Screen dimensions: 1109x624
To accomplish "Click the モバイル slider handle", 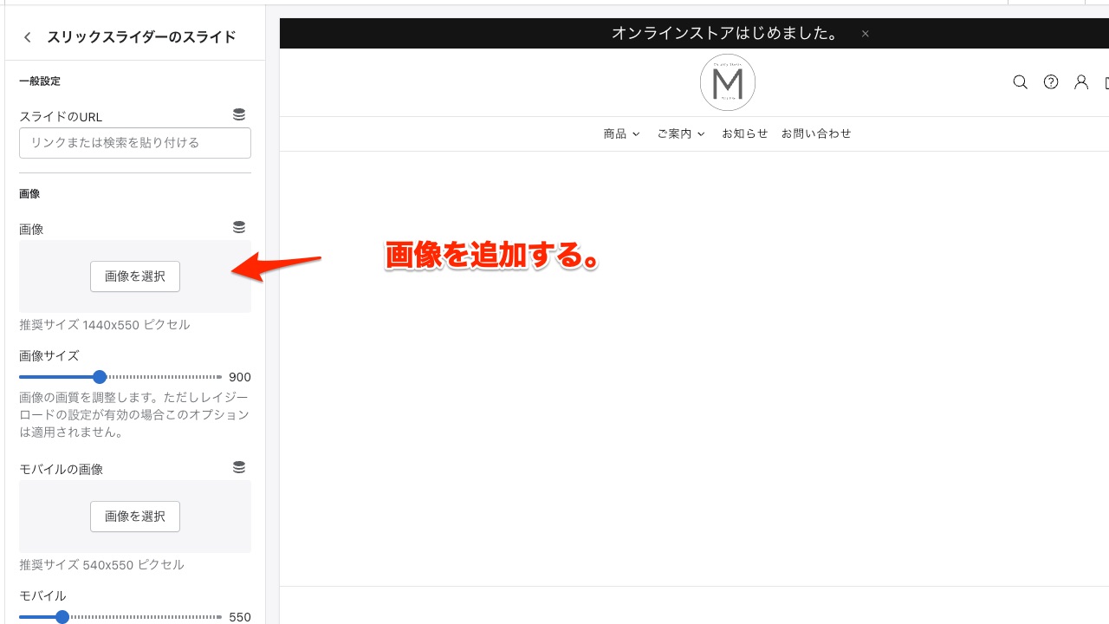I will [62, 617].
